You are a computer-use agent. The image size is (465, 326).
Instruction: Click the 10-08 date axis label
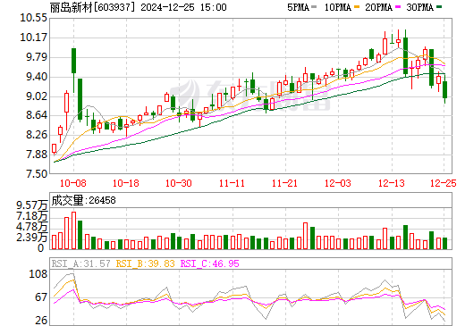click(73, 183)
